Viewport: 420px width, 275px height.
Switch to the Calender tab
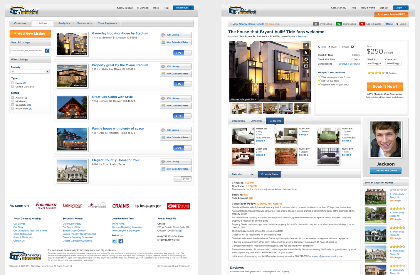[x=237, y=174]
